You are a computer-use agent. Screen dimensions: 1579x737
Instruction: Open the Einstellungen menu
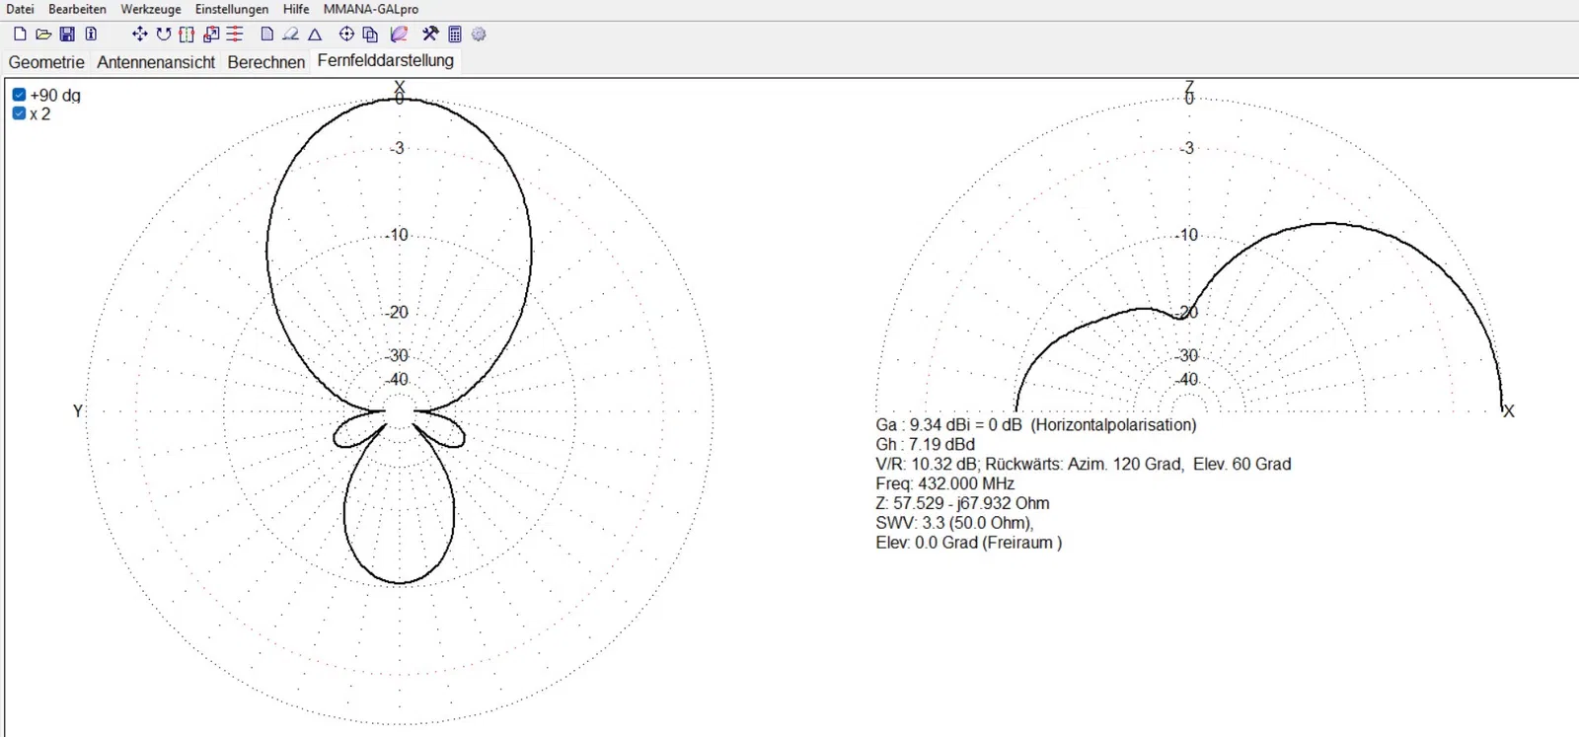[x=232, y=9]
